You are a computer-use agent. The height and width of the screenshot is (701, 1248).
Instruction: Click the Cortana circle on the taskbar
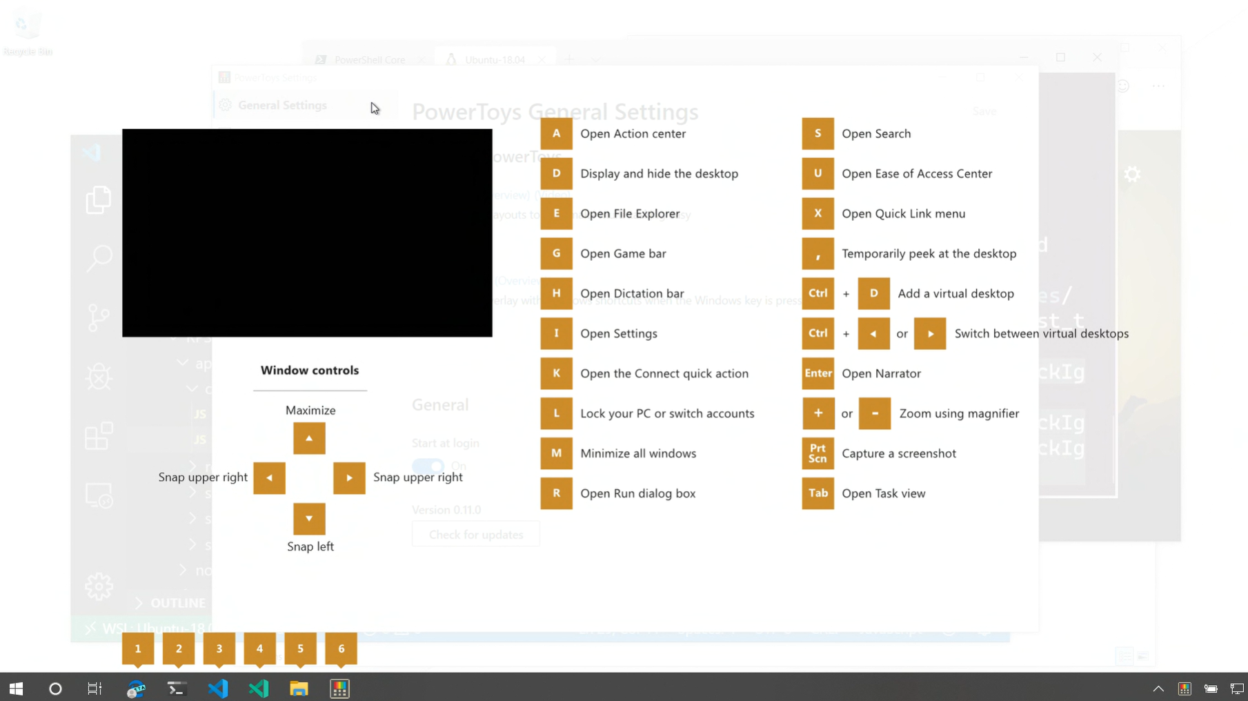(55, 688)
